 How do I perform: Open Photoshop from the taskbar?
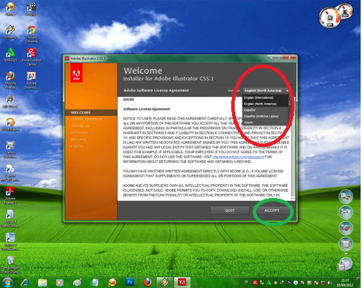pyautogui.click(x=130, y=283)
